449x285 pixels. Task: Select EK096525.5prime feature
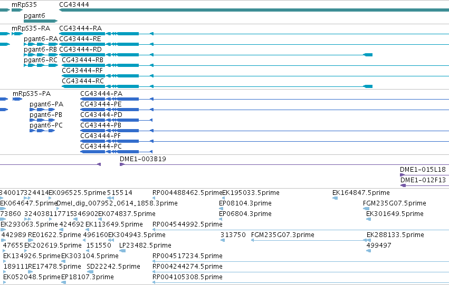77,193
